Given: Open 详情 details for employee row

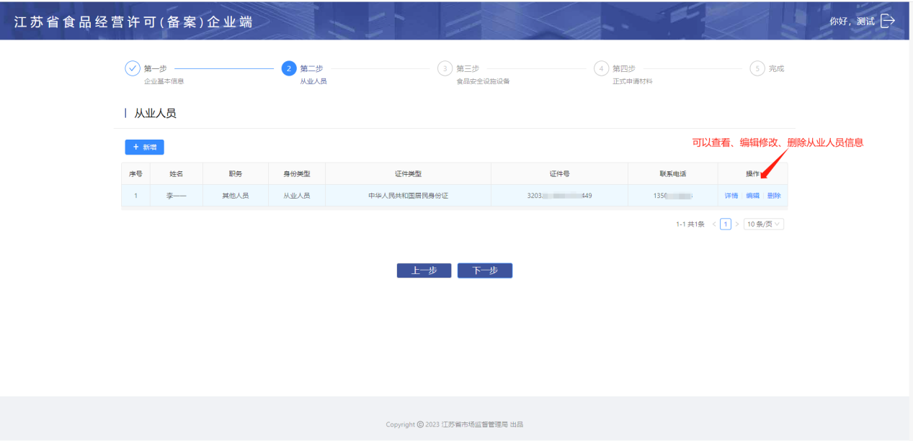Looking at the screenshot, I should [x=731, y=196].
